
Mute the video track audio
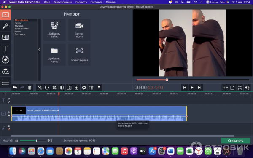coord(9,115)
